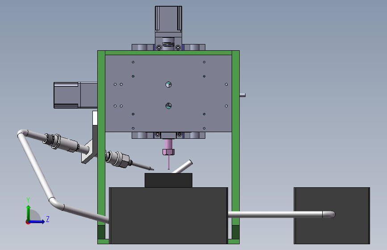
Task: Select the right green frame column
Action: [235, 147]
